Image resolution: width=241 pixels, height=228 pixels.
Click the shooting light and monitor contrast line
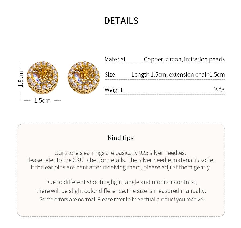point(121,182)
